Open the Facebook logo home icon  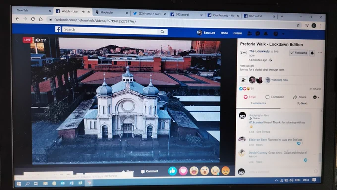coord(58,29)
